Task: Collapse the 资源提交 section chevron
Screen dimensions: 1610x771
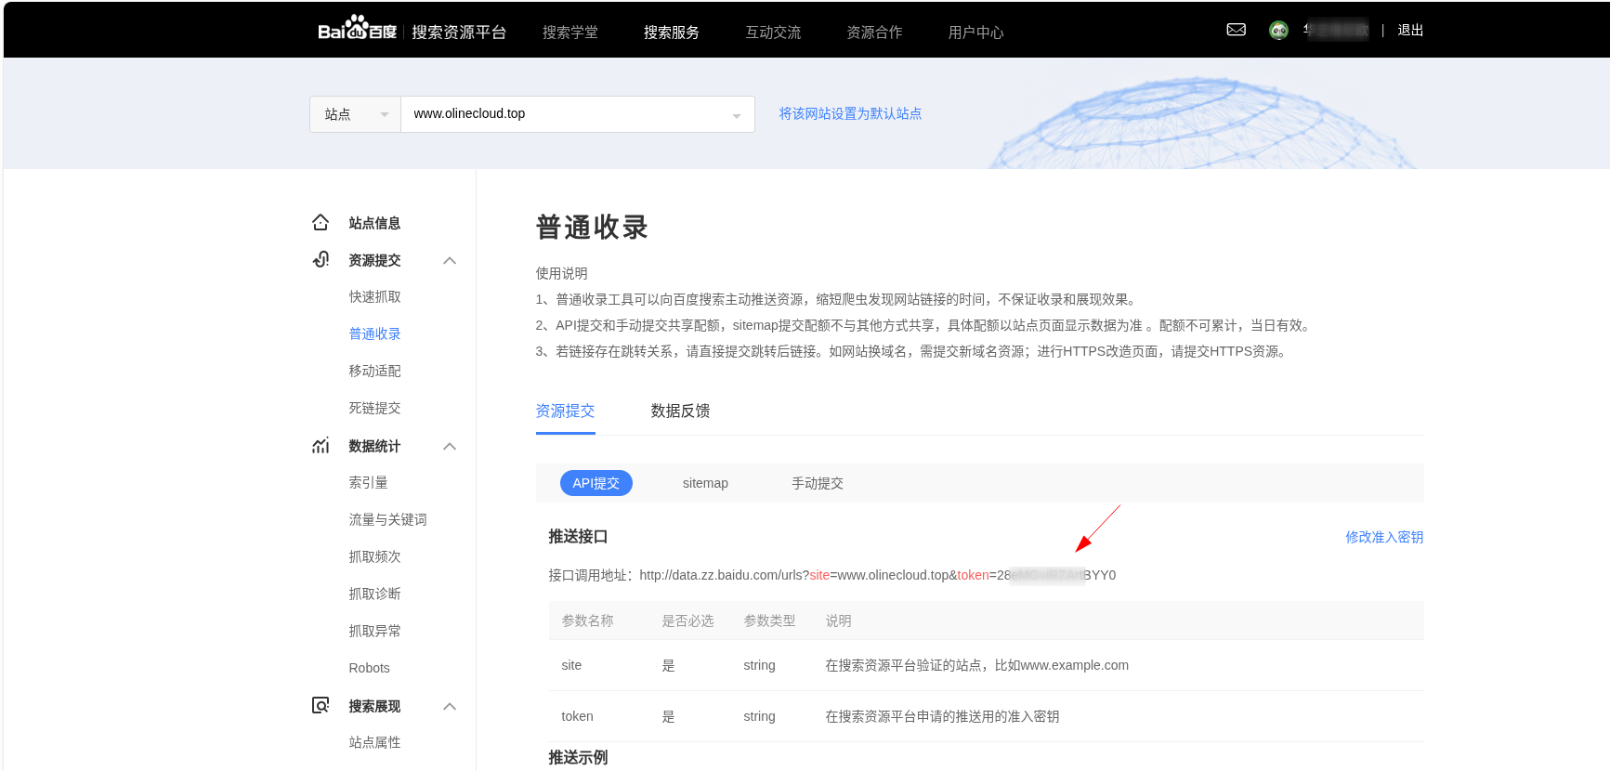Action: click(450, 260)
